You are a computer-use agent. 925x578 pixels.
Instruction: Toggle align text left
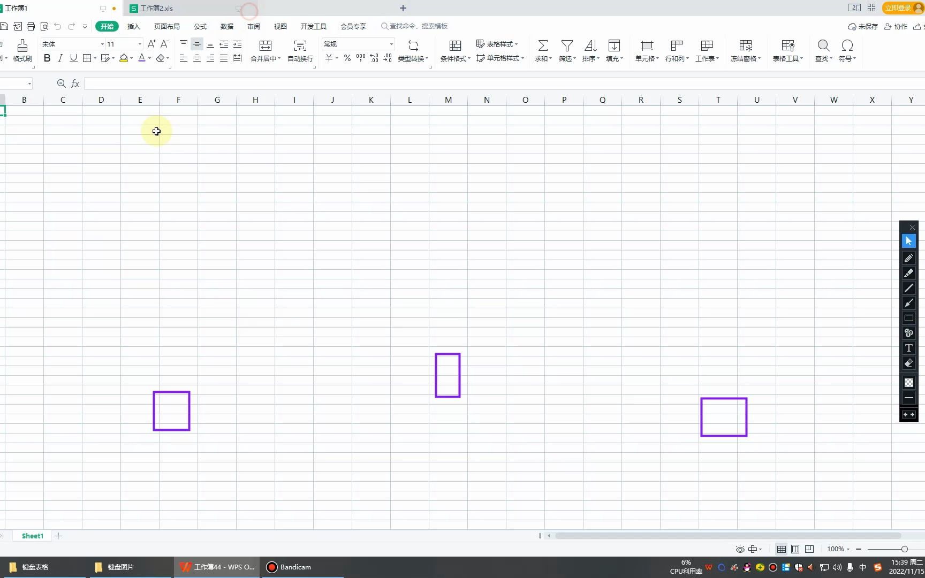coord(184,58)
